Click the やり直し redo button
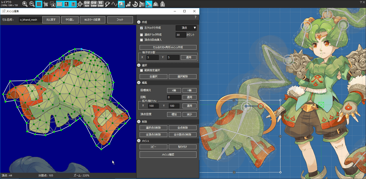The image size is (366, 179). click(70, 20)
